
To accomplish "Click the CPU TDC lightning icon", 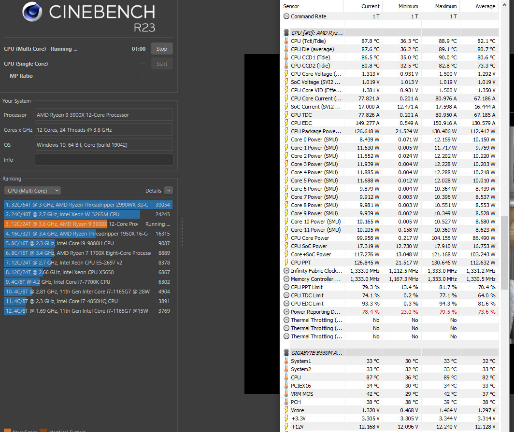I will click(286, 115).
